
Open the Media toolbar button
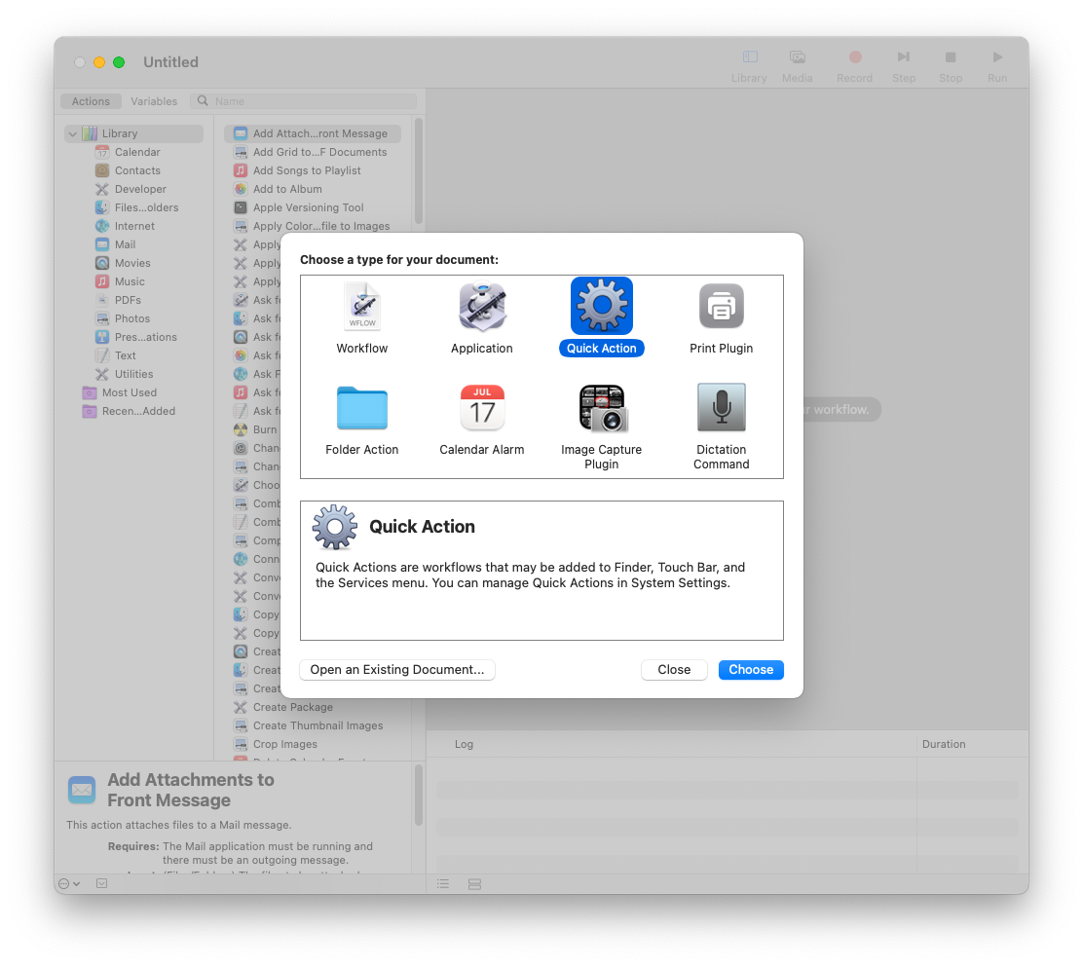[797, 66]
